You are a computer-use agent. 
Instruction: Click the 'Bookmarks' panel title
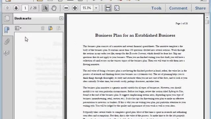pos(23,19)
